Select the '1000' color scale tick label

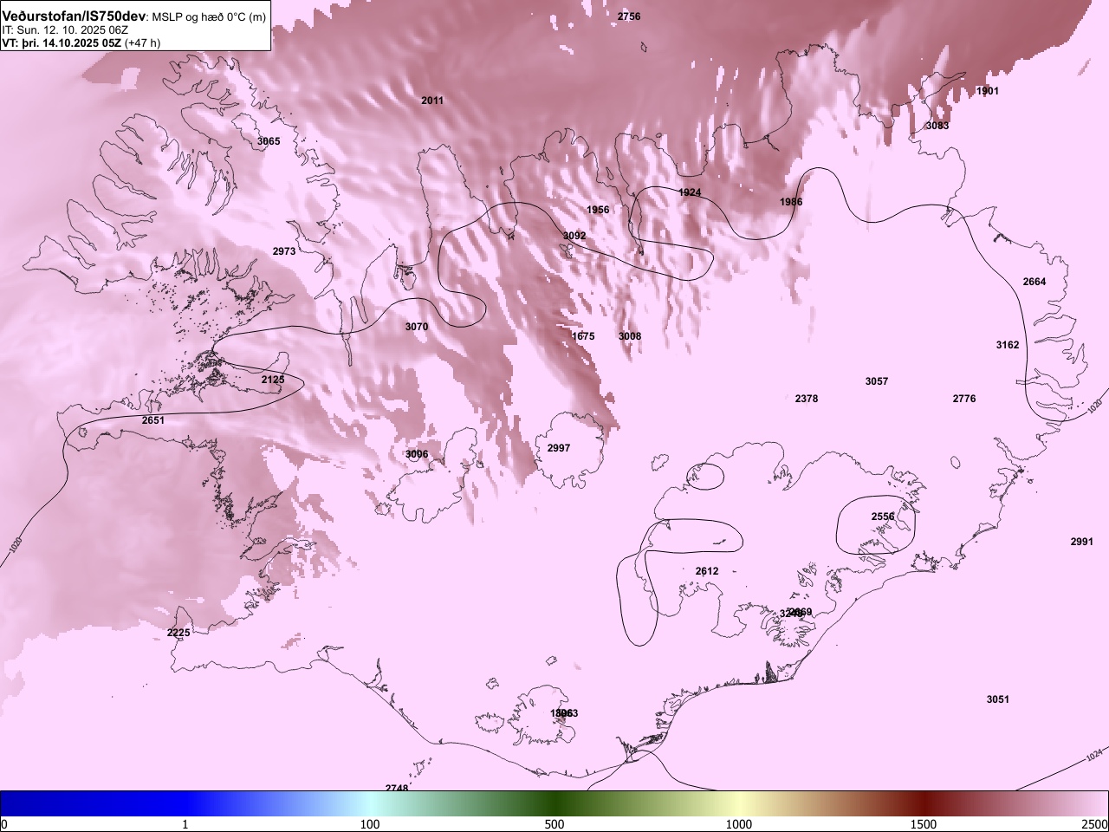tap(739, 823)
